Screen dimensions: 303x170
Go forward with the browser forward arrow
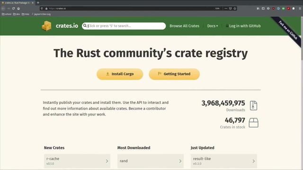9,8
